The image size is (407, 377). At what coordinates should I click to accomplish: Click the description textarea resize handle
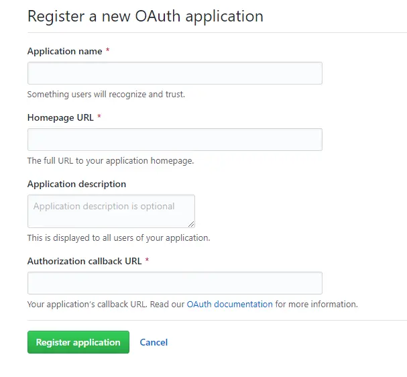191,223
